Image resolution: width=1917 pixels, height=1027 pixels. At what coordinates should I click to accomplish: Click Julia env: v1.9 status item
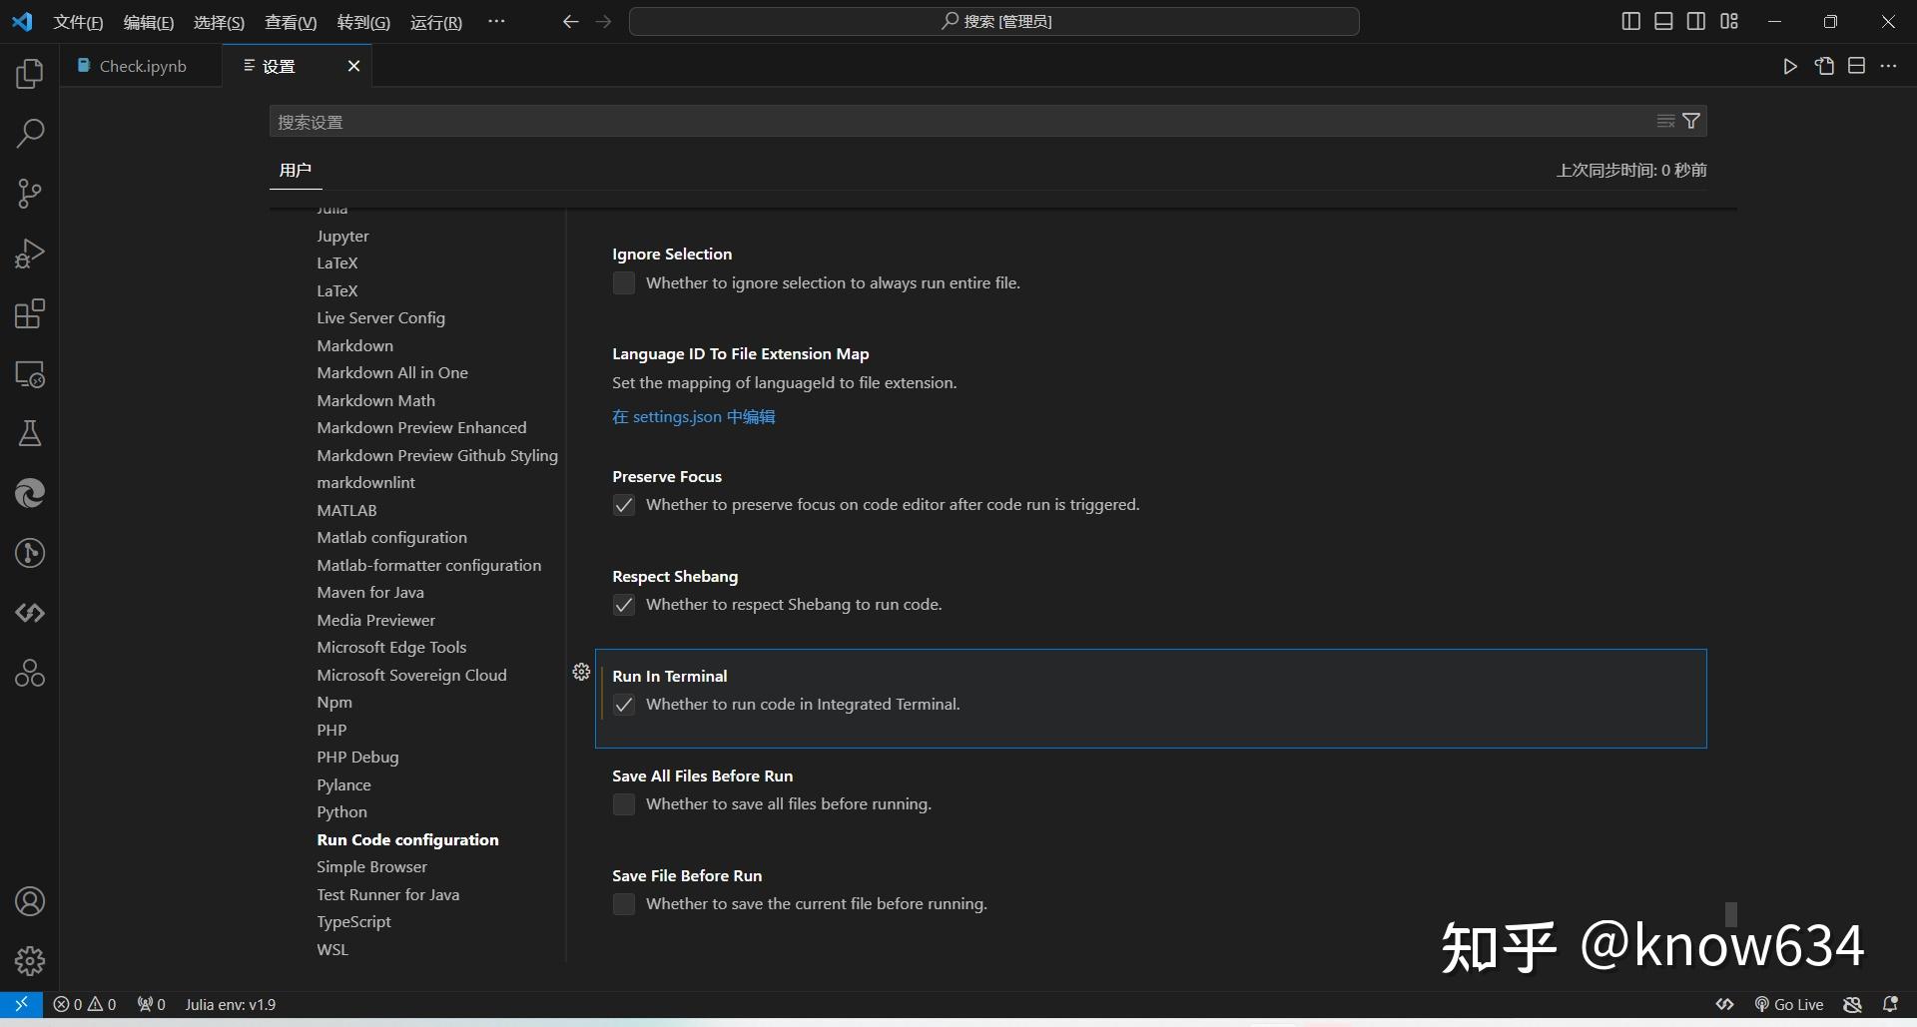tap(230, 1004)
